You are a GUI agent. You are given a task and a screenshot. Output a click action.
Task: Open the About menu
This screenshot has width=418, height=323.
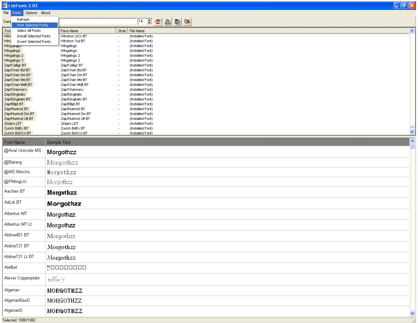click(x=45, y=13)
